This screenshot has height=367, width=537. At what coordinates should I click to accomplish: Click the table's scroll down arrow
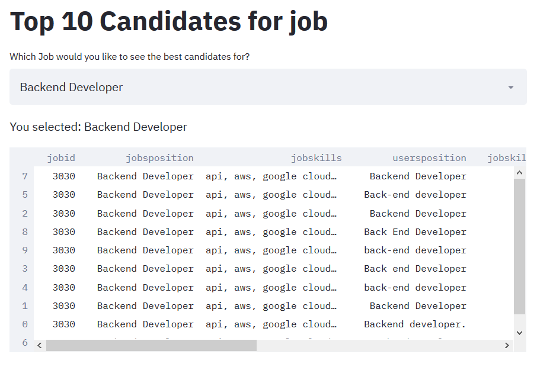tap(519, 333)
